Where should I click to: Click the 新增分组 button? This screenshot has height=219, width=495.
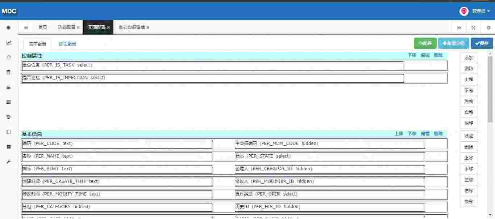coord(454,43)
